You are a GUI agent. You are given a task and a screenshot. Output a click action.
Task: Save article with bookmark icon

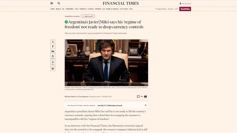point(53,63)
